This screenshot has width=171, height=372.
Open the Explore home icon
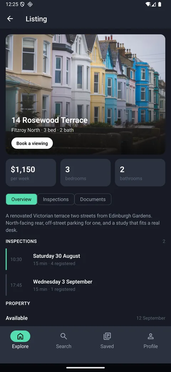coord(20,336)
